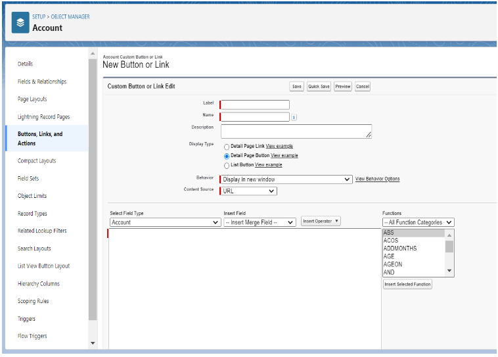Click the functions list scrollbar thumb
Image resolution: width=498 pixels, height=357 pixels.
pyautogui.click(x=449, y=247)
